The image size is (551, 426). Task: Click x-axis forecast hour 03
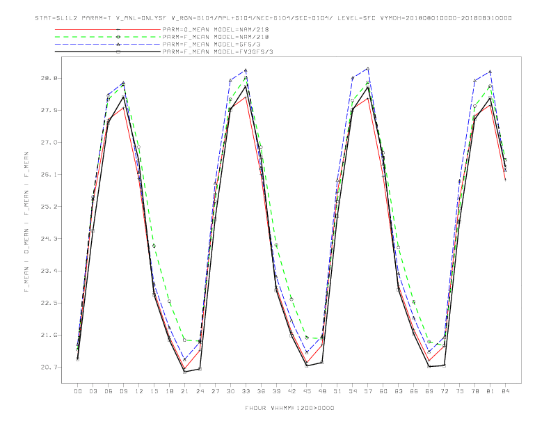tap(93, 391)
